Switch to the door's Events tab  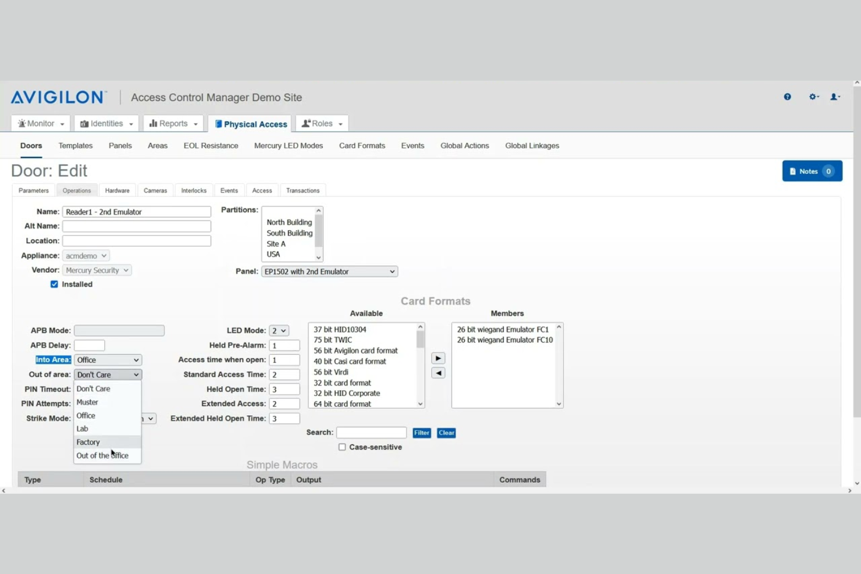(x=229, y=191)
